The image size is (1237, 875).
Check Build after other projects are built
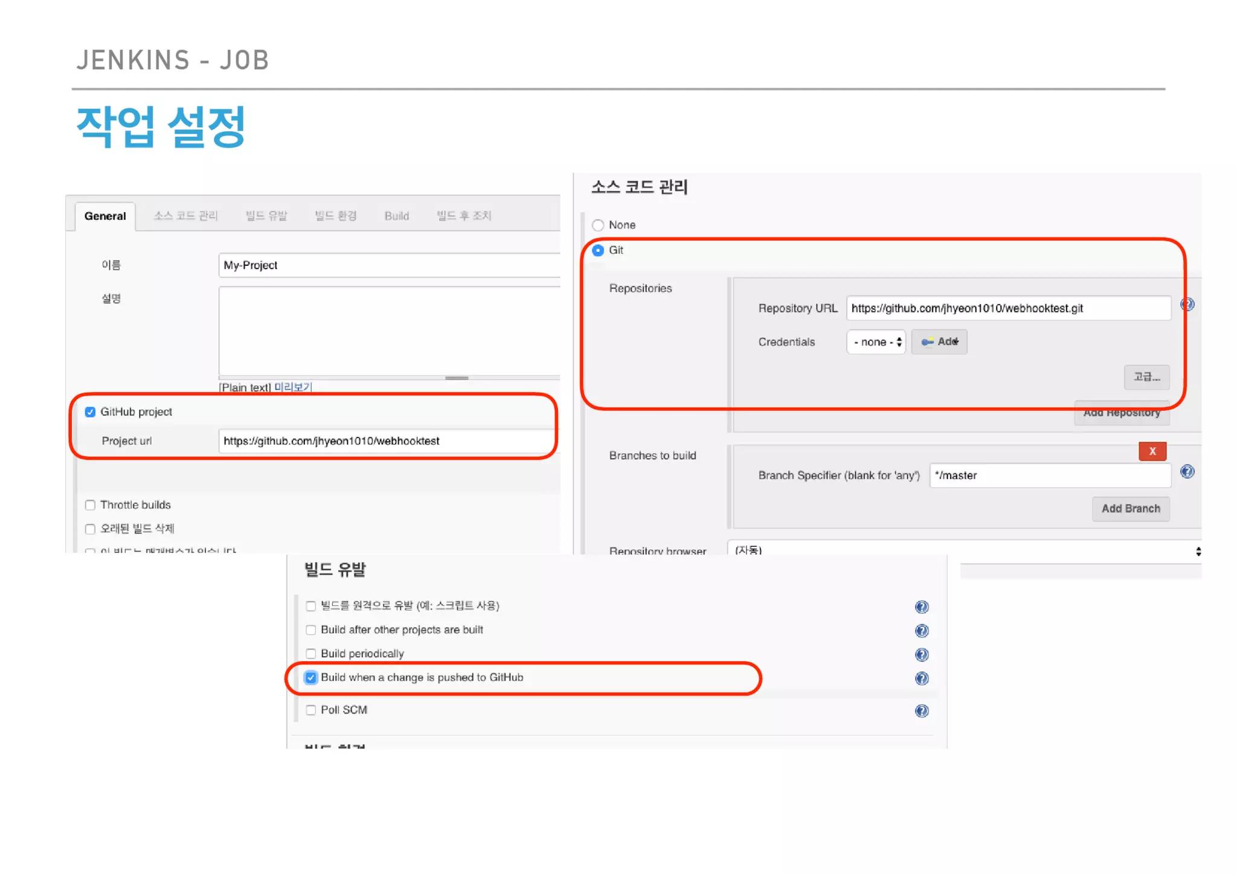pos(310,630)
